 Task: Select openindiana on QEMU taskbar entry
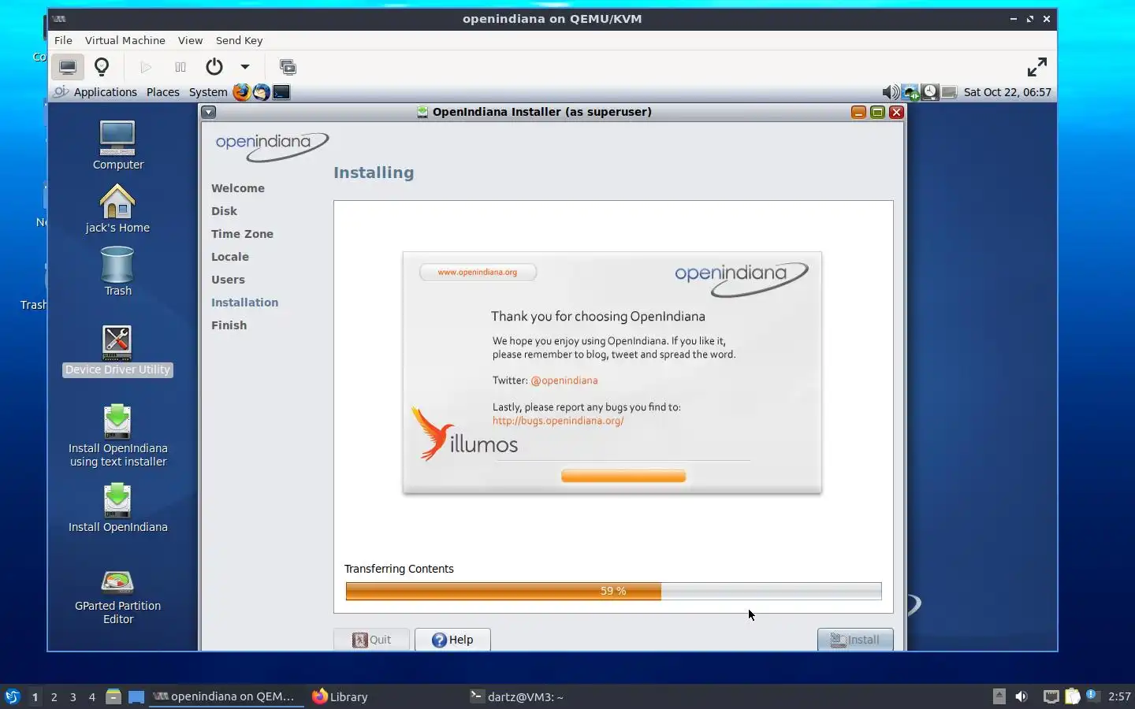[226, 696]
